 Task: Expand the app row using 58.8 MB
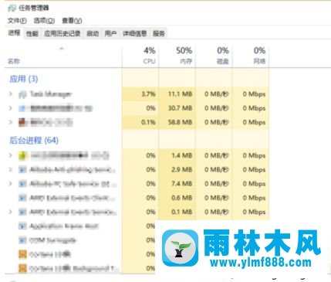11,122
